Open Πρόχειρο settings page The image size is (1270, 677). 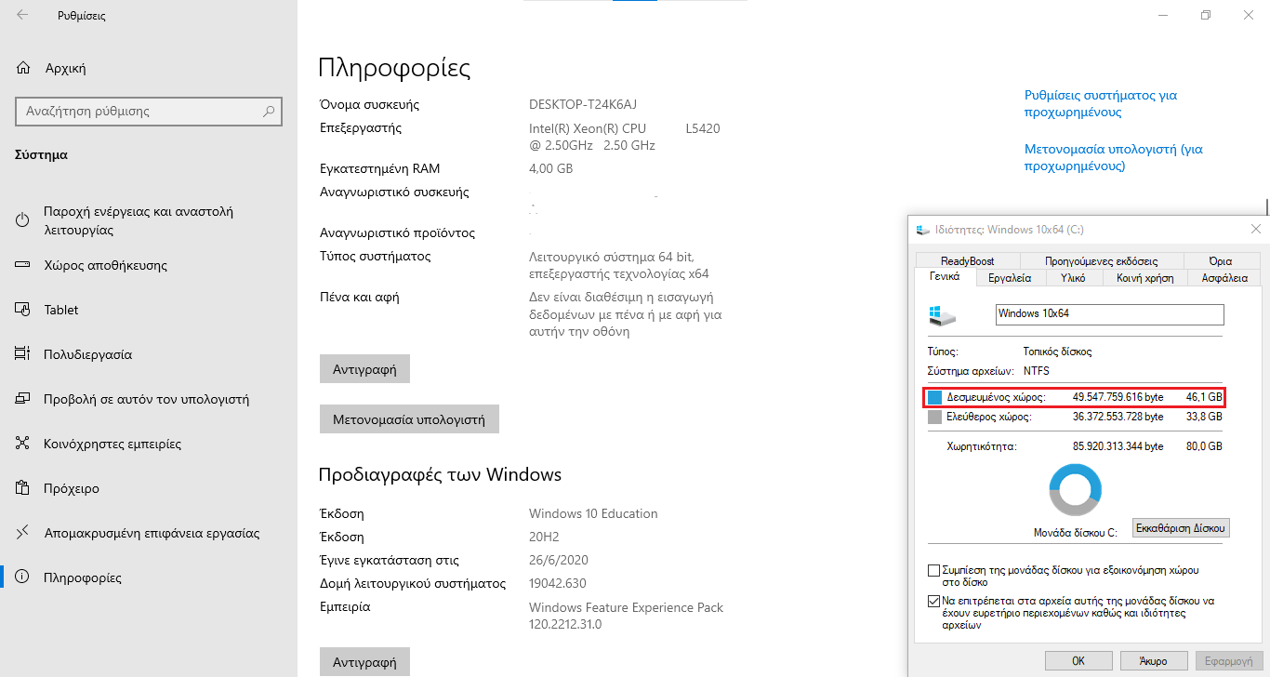point(149,488)
